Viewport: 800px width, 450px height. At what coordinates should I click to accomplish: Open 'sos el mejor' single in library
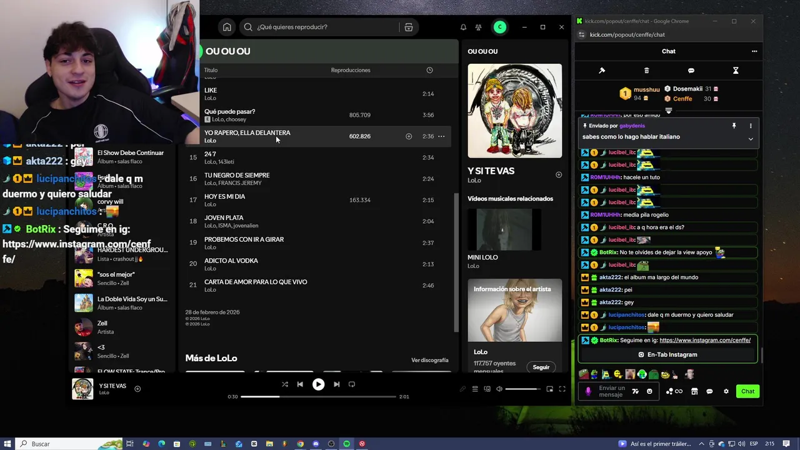click(x=121, y=278)
